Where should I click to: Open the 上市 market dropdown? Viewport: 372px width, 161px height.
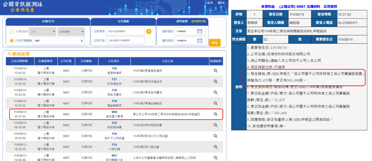43,32
